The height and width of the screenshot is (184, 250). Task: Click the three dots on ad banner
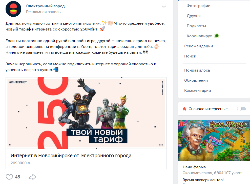pos(161,145)
